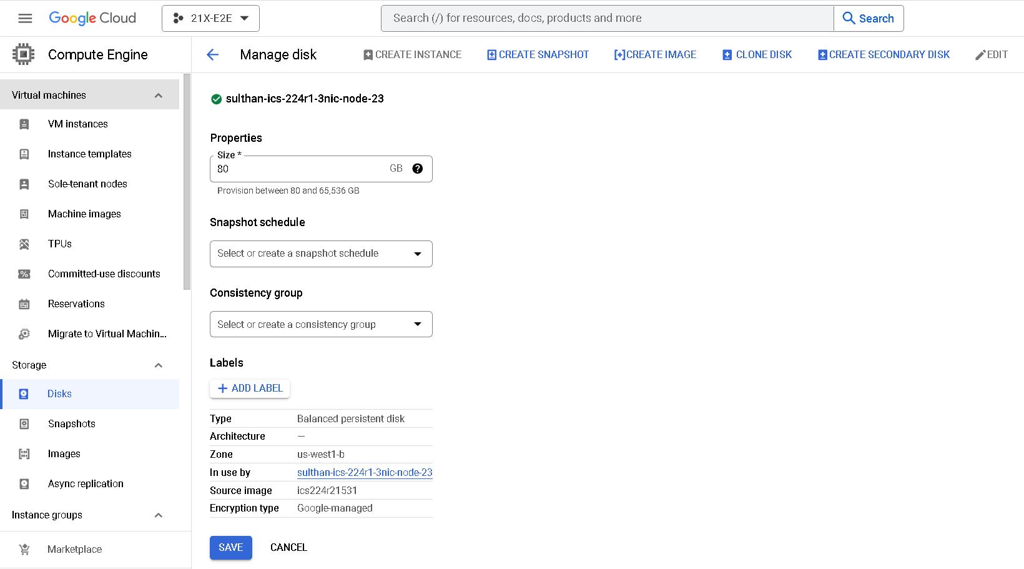Open the snapshot schedule dropdown
Viewport: 1024px width, 569px height.
321,254
